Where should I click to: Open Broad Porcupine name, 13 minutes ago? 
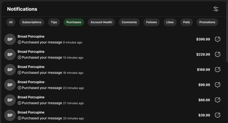tap(31, 52)
